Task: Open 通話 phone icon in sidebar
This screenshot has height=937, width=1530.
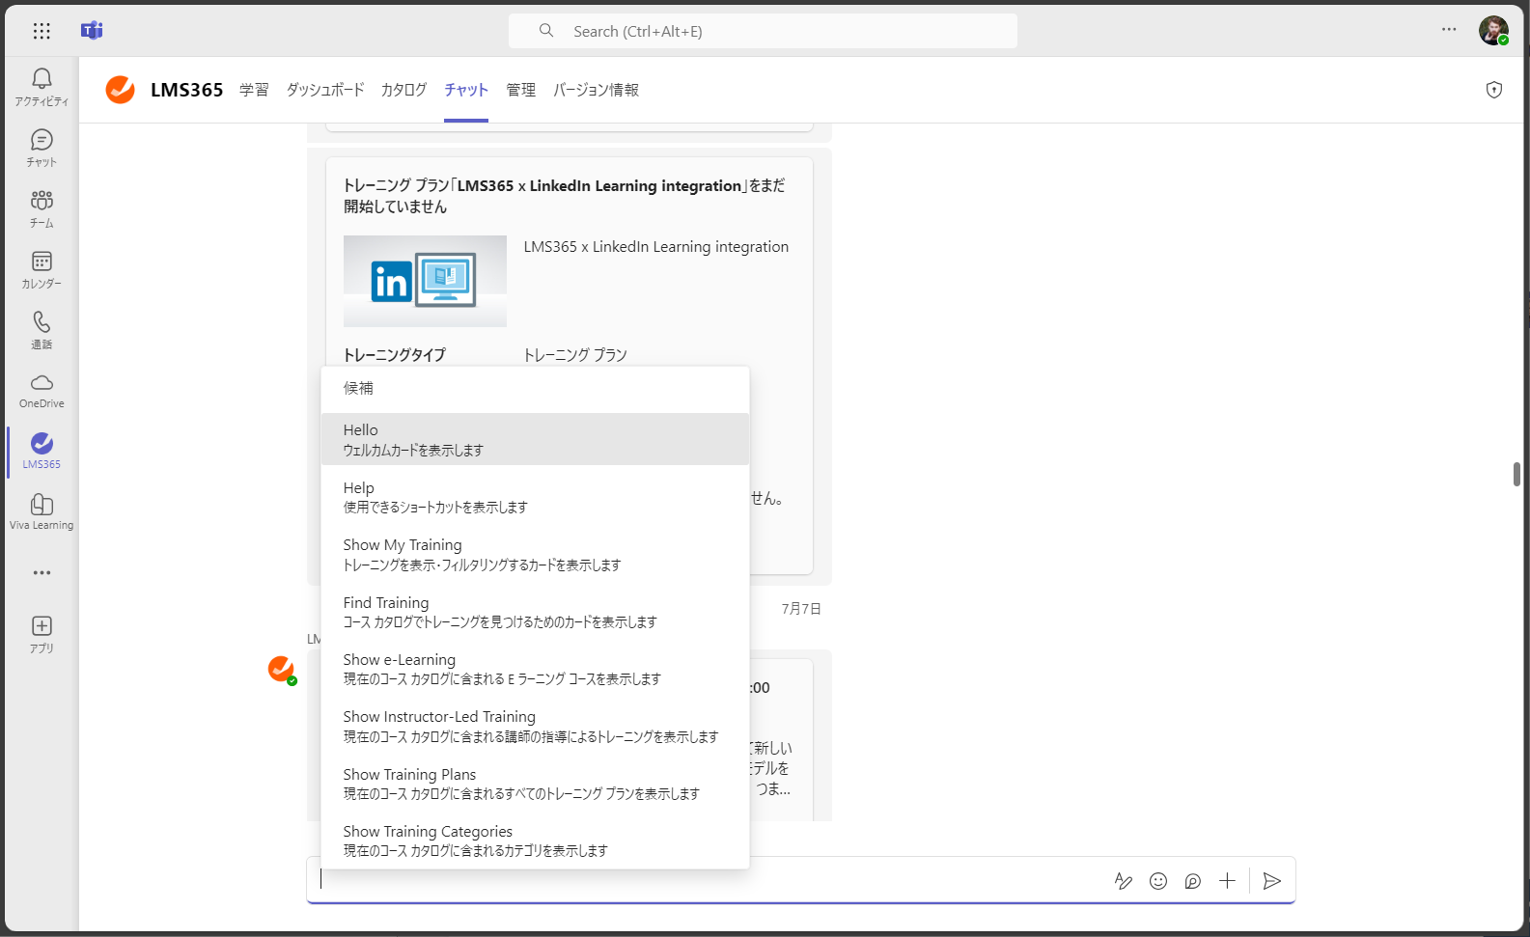Action: 42,330
